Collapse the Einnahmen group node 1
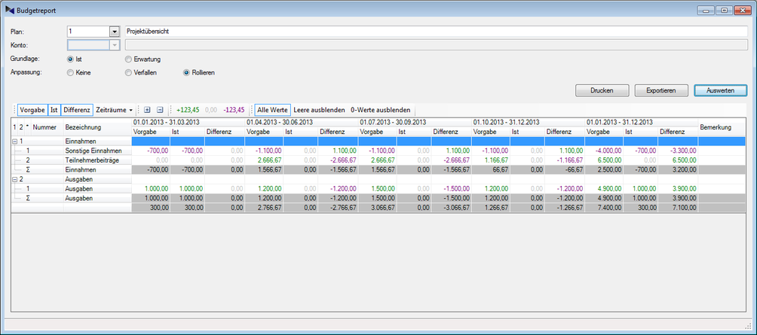The width and height of the screenshot is (757, 335). click(16, 141)
